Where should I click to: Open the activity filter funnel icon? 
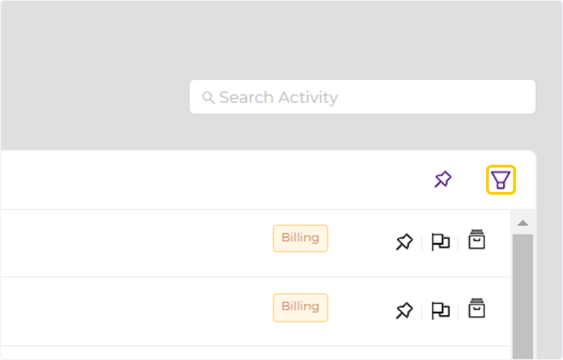[x=501, y=180]
